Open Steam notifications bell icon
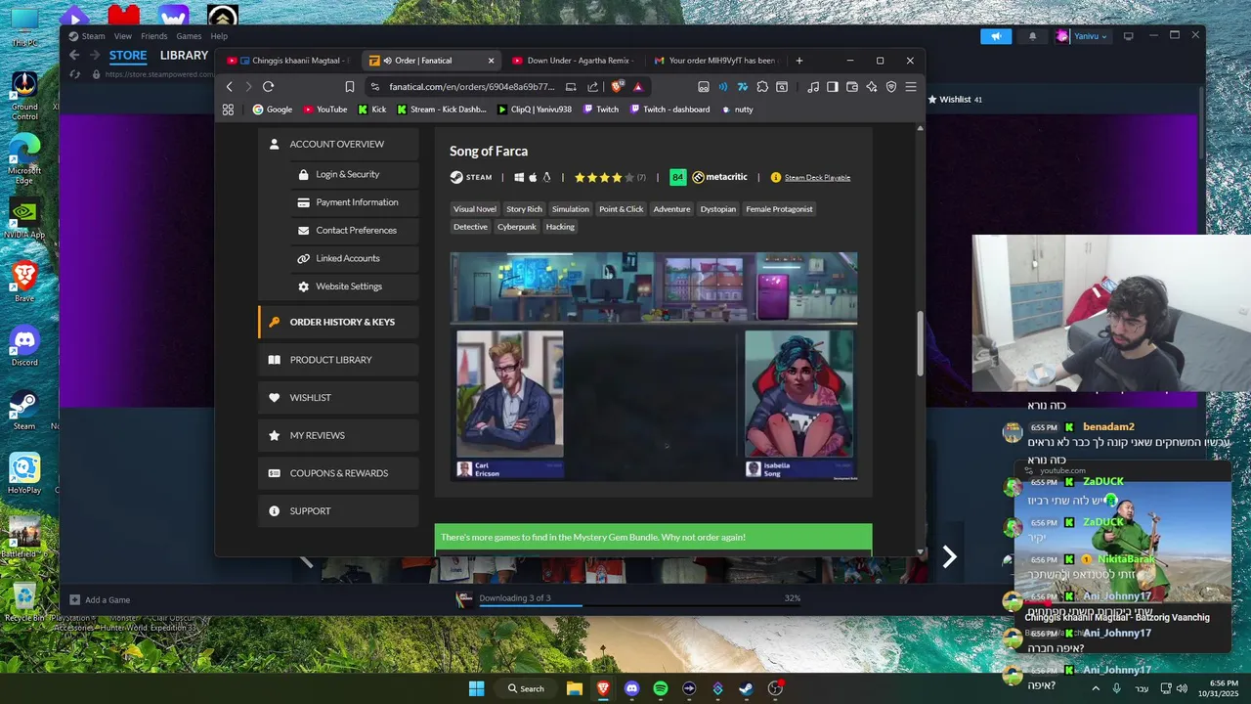The height and width of the screenshot is (704, 1251). click(1033, 36)
